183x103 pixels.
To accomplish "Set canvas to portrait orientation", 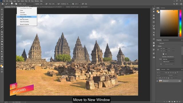I will (164, 54).
